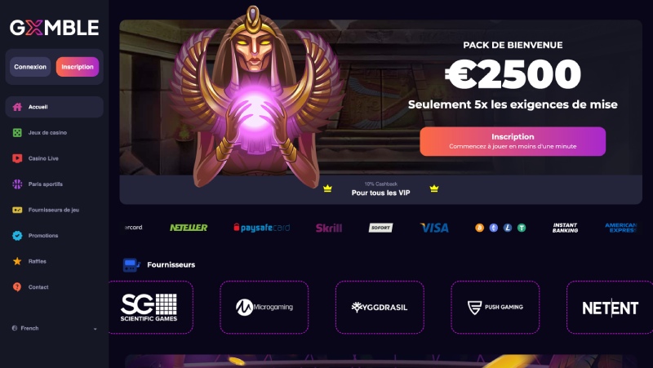Open the blue Promotions badge icon
Screen dimensions: 653x368
[x=17, y=236]
